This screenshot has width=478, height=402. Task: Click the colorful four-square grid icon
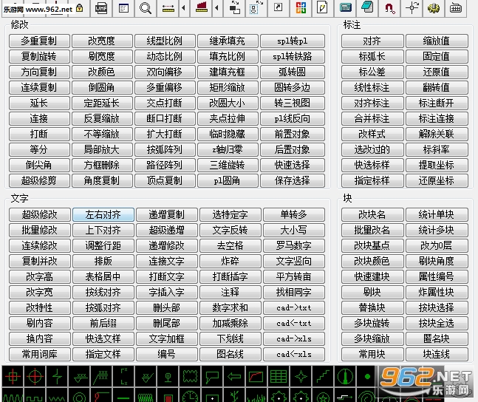(301, 8)
